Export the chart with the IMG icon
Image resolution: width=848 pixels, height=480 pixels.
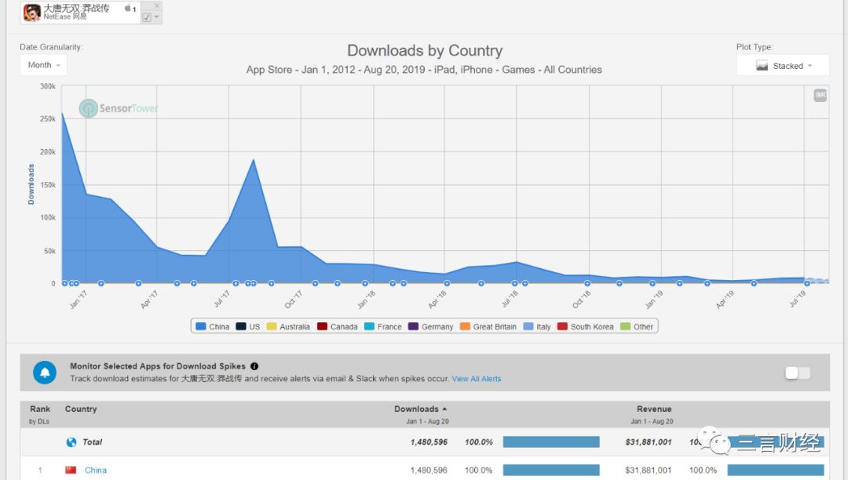821,95
